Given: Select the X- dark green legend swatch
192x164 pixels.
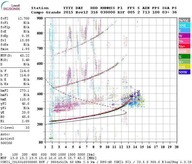Looking at the screenshot, I should (184, 57).
